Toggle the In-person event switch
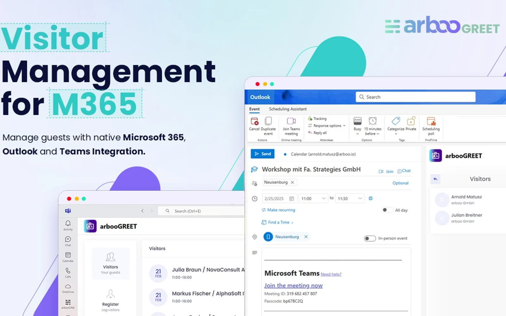This screenshot has height=316, width=506. pyautogui.click(x=370, y=238)
